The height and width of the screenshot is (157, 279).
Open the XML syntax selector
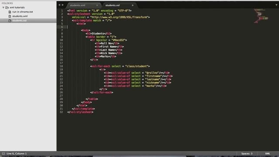[267, 154]
